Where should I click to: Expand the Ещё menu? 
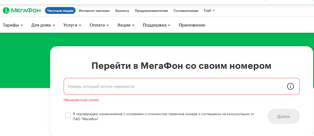[x=209, y=11]
